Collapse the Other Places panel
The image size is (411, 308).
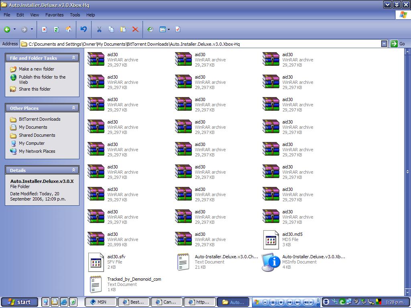(x=74, y=108)
